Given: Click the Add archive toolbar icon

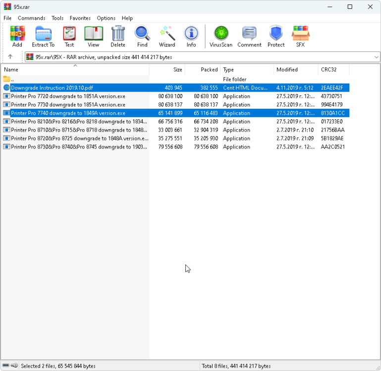Looking at the screenshot, I should tap(17, 37).
